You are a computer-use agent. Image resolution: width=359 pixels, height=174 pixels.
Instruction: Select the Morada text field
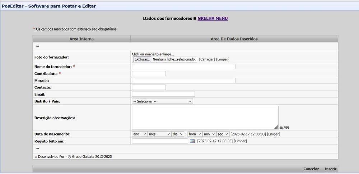183,81
